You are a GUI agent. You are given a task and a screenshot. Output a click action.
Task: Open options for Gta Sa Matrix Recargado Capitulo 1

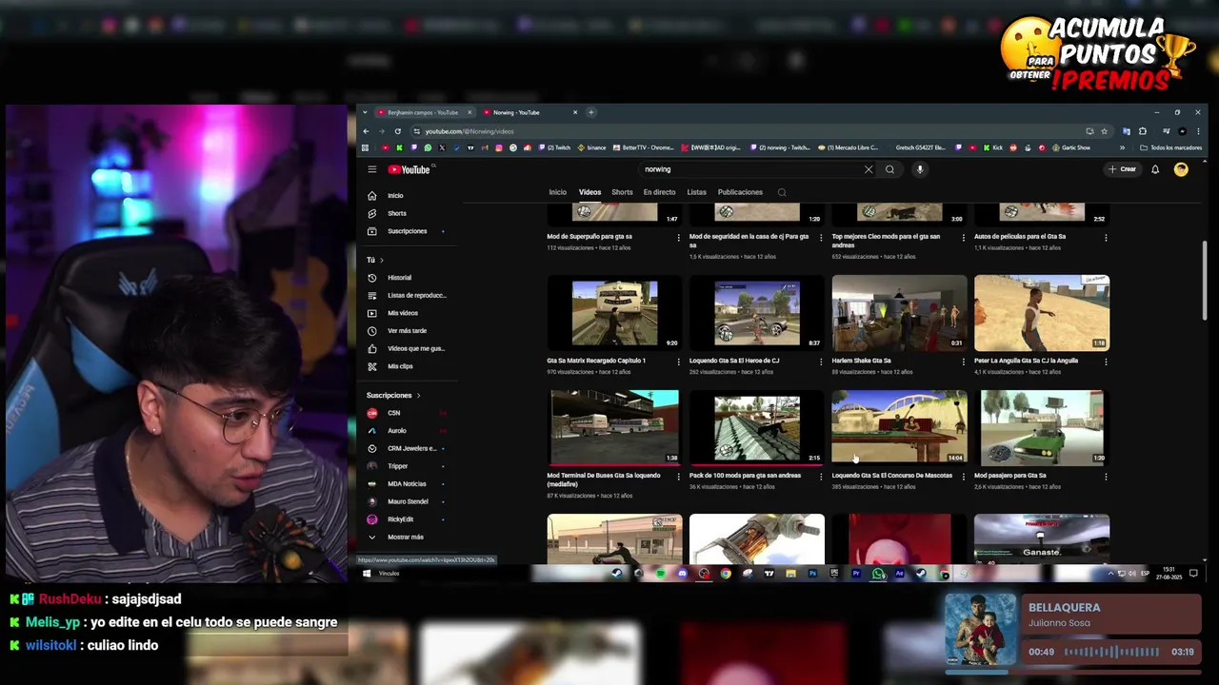coord(678,362)
